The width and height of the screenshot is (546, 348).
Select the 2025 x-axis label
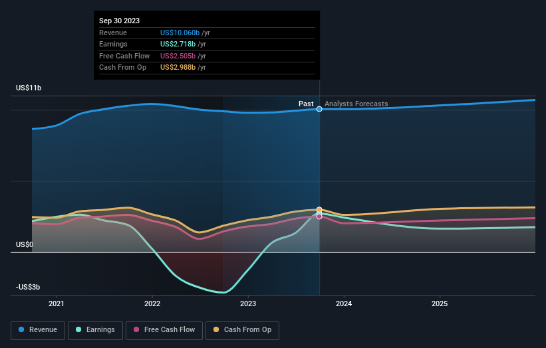pyautogui.click(x=440, y=304)
